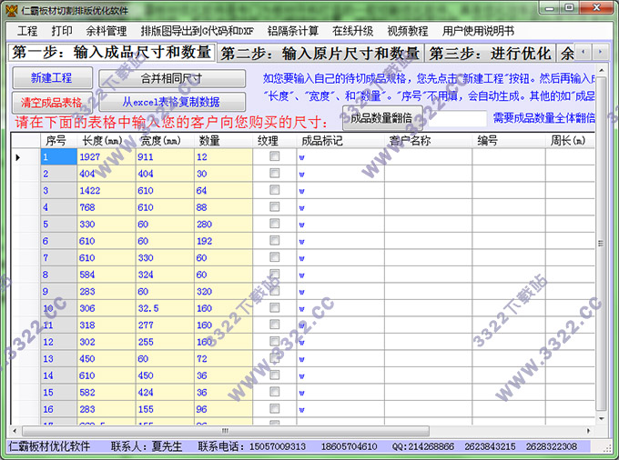The height and width of the screenshot is (460, 619).
Task: Open the 工程 menu
Action: click(26, 31)
